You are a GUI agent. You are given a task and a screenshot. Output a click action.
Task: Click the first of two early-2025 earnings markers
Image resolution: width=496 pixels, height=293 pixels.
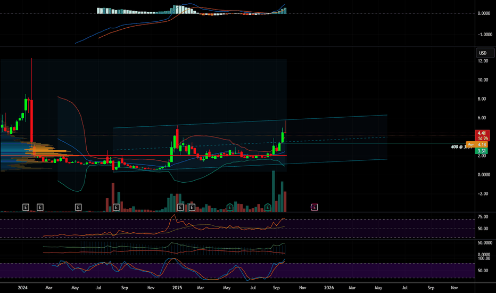point(180,207)
